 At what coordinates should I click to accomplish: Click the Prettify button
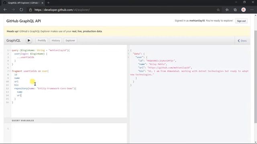[42, 40]
